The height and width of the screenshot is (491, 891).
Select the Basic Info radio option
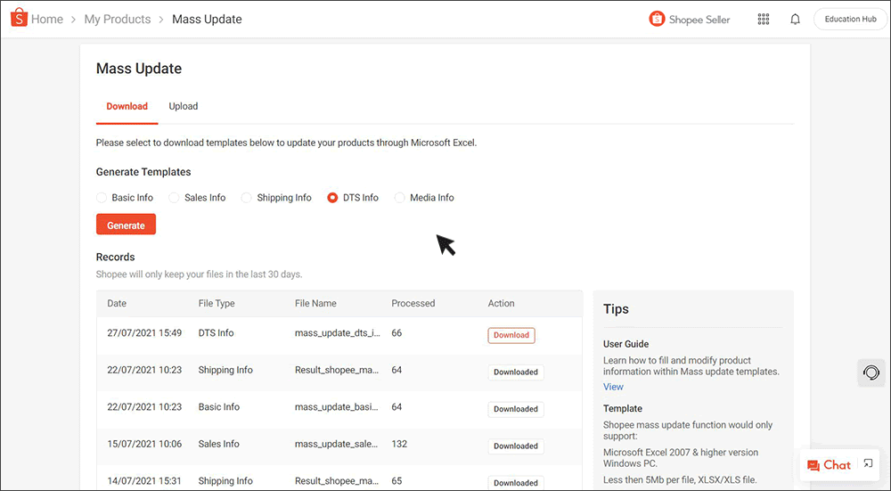(x=102, y=198)
